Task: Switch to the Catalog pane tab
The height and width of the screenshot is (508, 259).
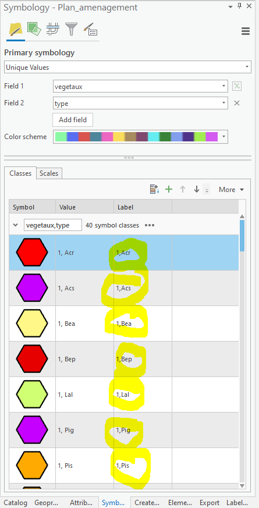Action: (x=16, y=503)
